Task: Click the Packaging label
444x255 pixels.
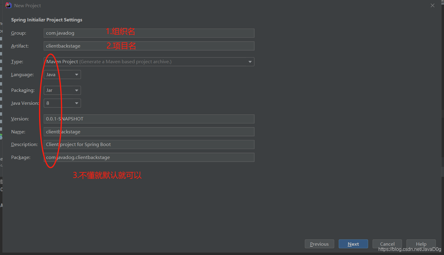Action: click(x=23, y=90)
